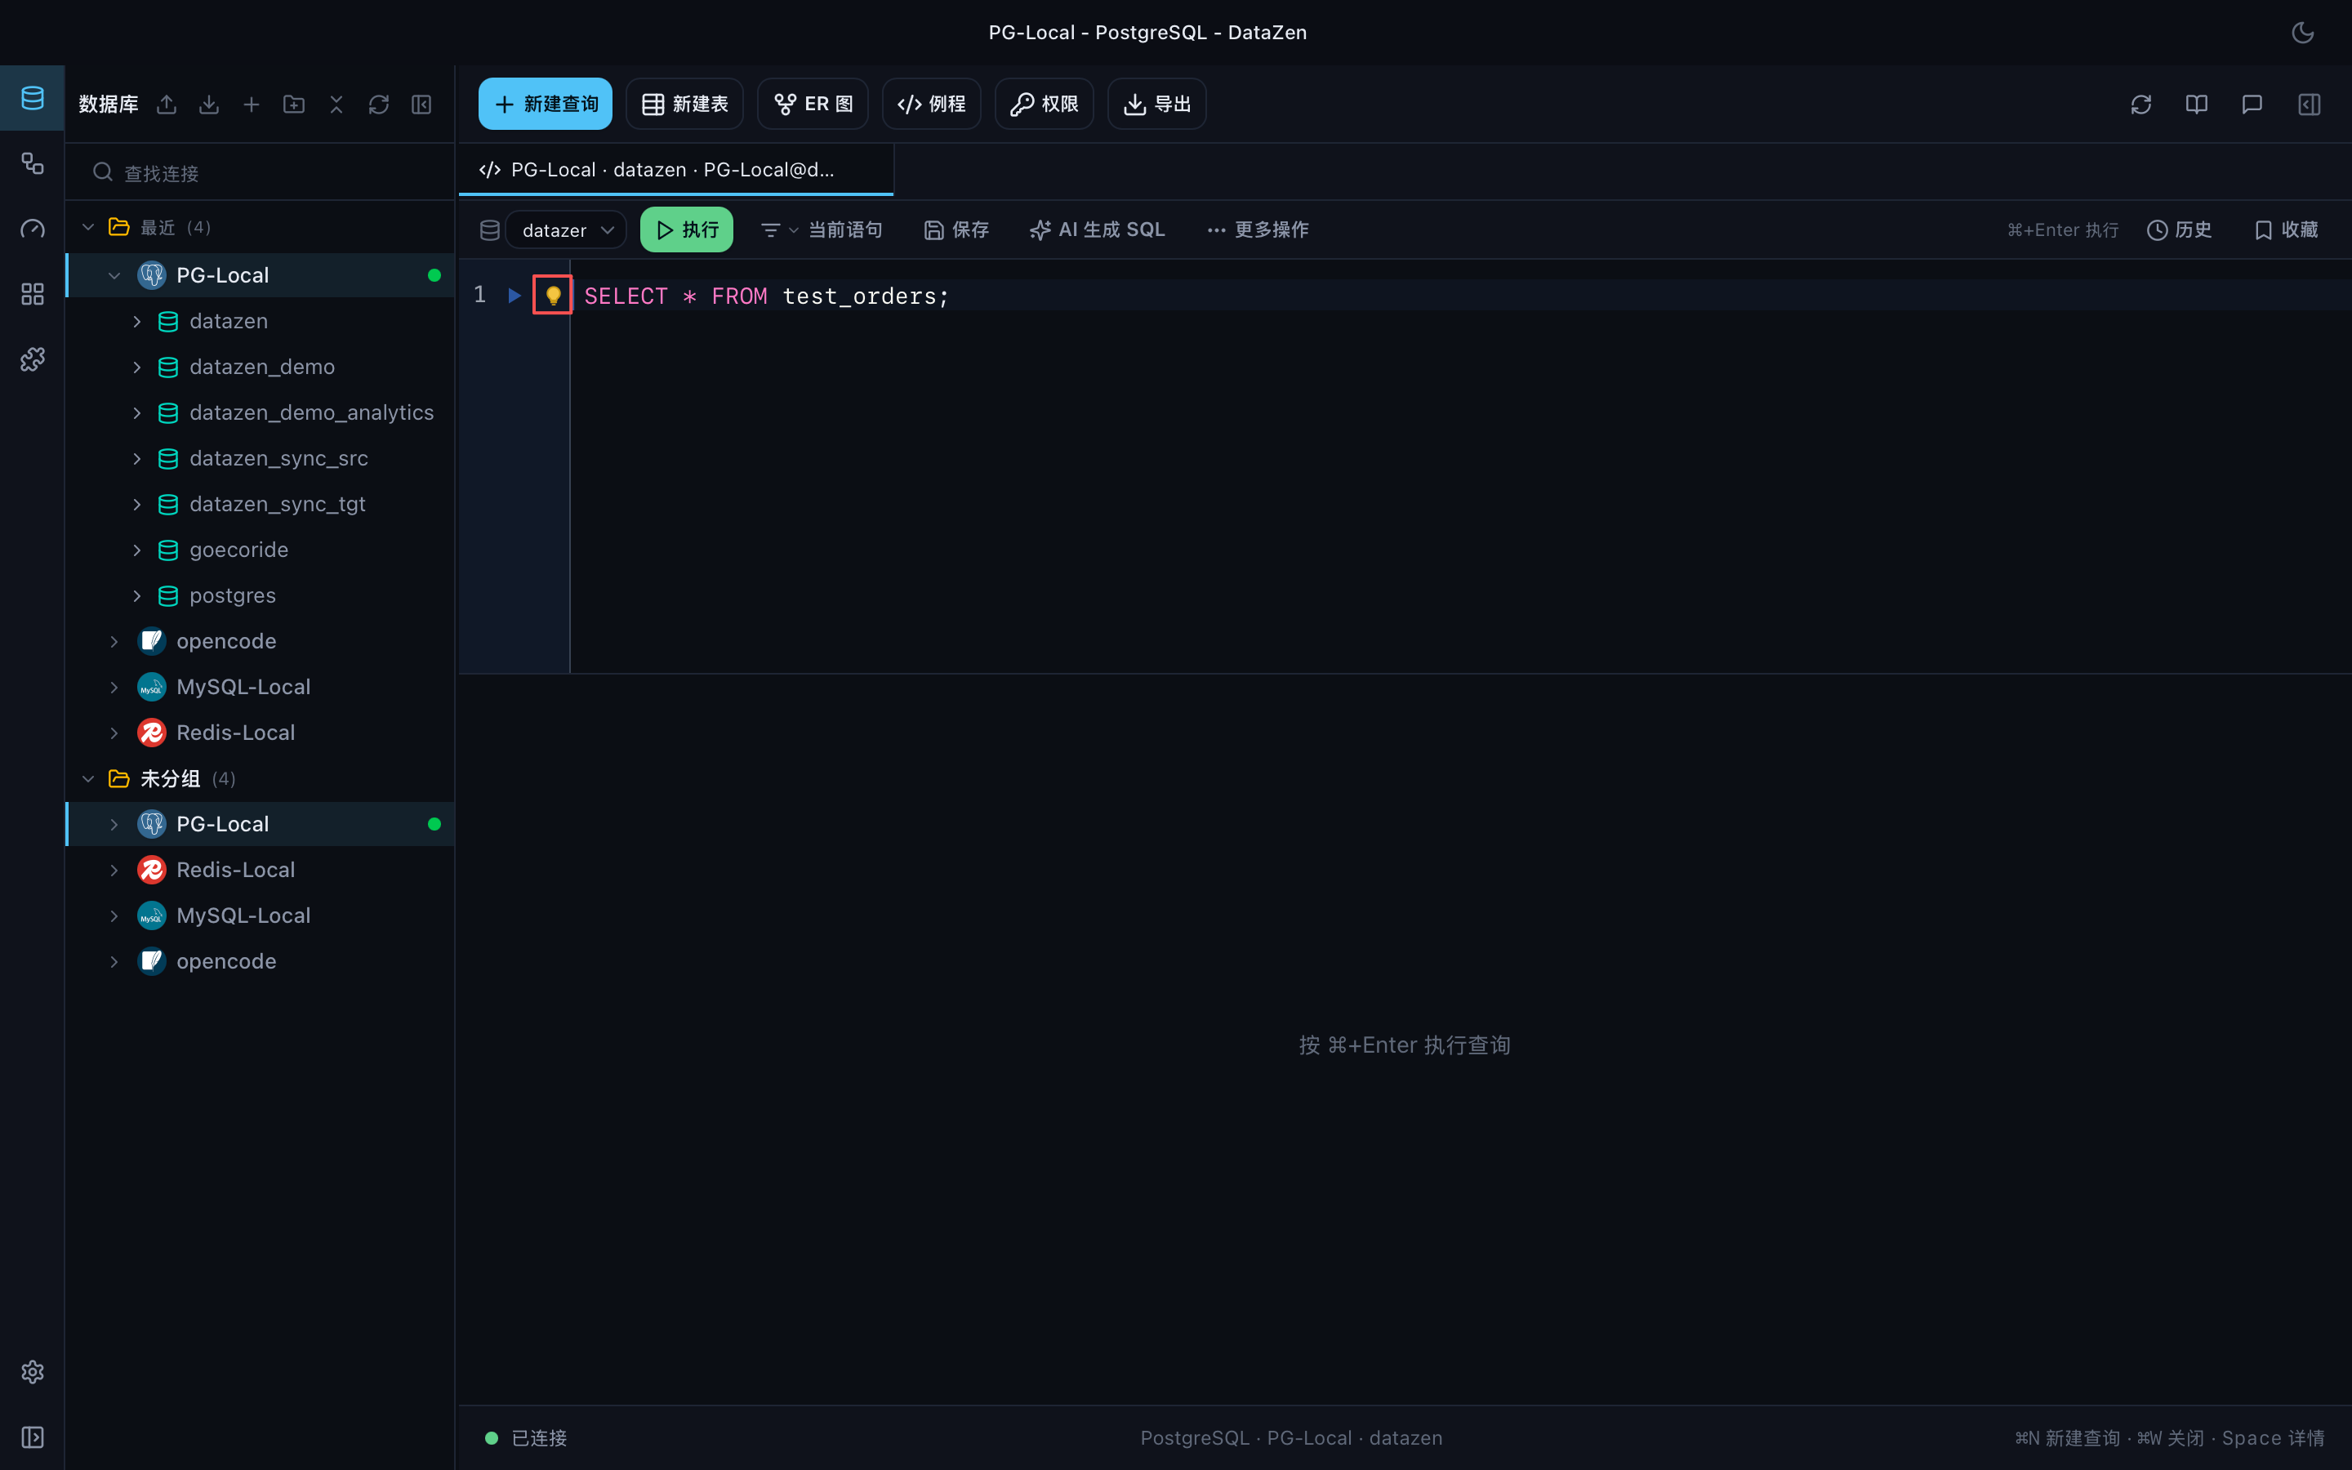
Task: Click the 已连接 status indicator
Action: [526, 1438]
